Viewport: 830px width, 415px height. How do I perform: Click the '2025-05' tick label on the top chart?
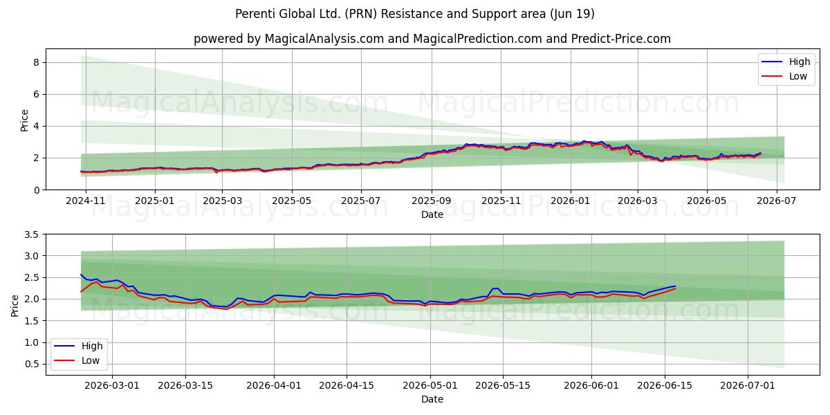click(x=291, y=201)
